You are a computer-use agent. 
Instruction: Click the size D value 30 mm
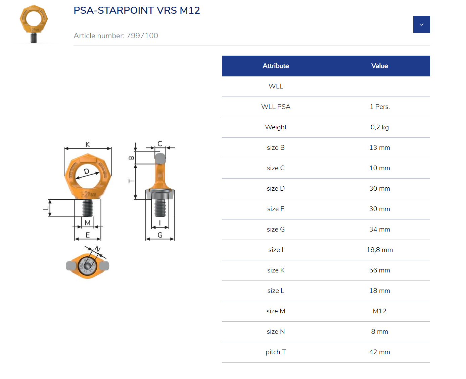pos(379,188)
